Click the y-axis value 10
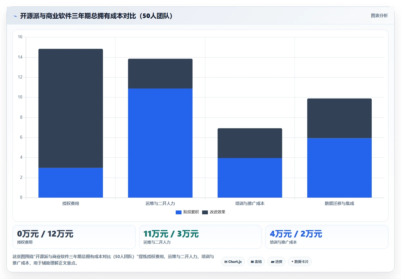This screenshot has width=401, height=279. click(20, 97)
